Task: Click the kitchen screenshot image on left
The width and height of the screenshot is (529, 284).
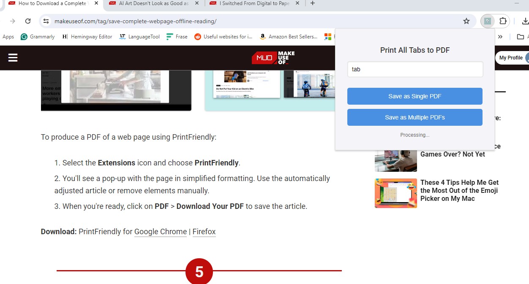Action: coord(116,90)
